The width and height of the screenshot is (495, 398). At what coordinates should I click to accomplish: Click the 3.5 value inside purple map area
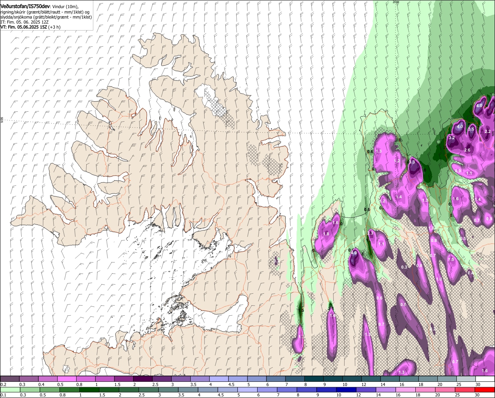[471, 129]
